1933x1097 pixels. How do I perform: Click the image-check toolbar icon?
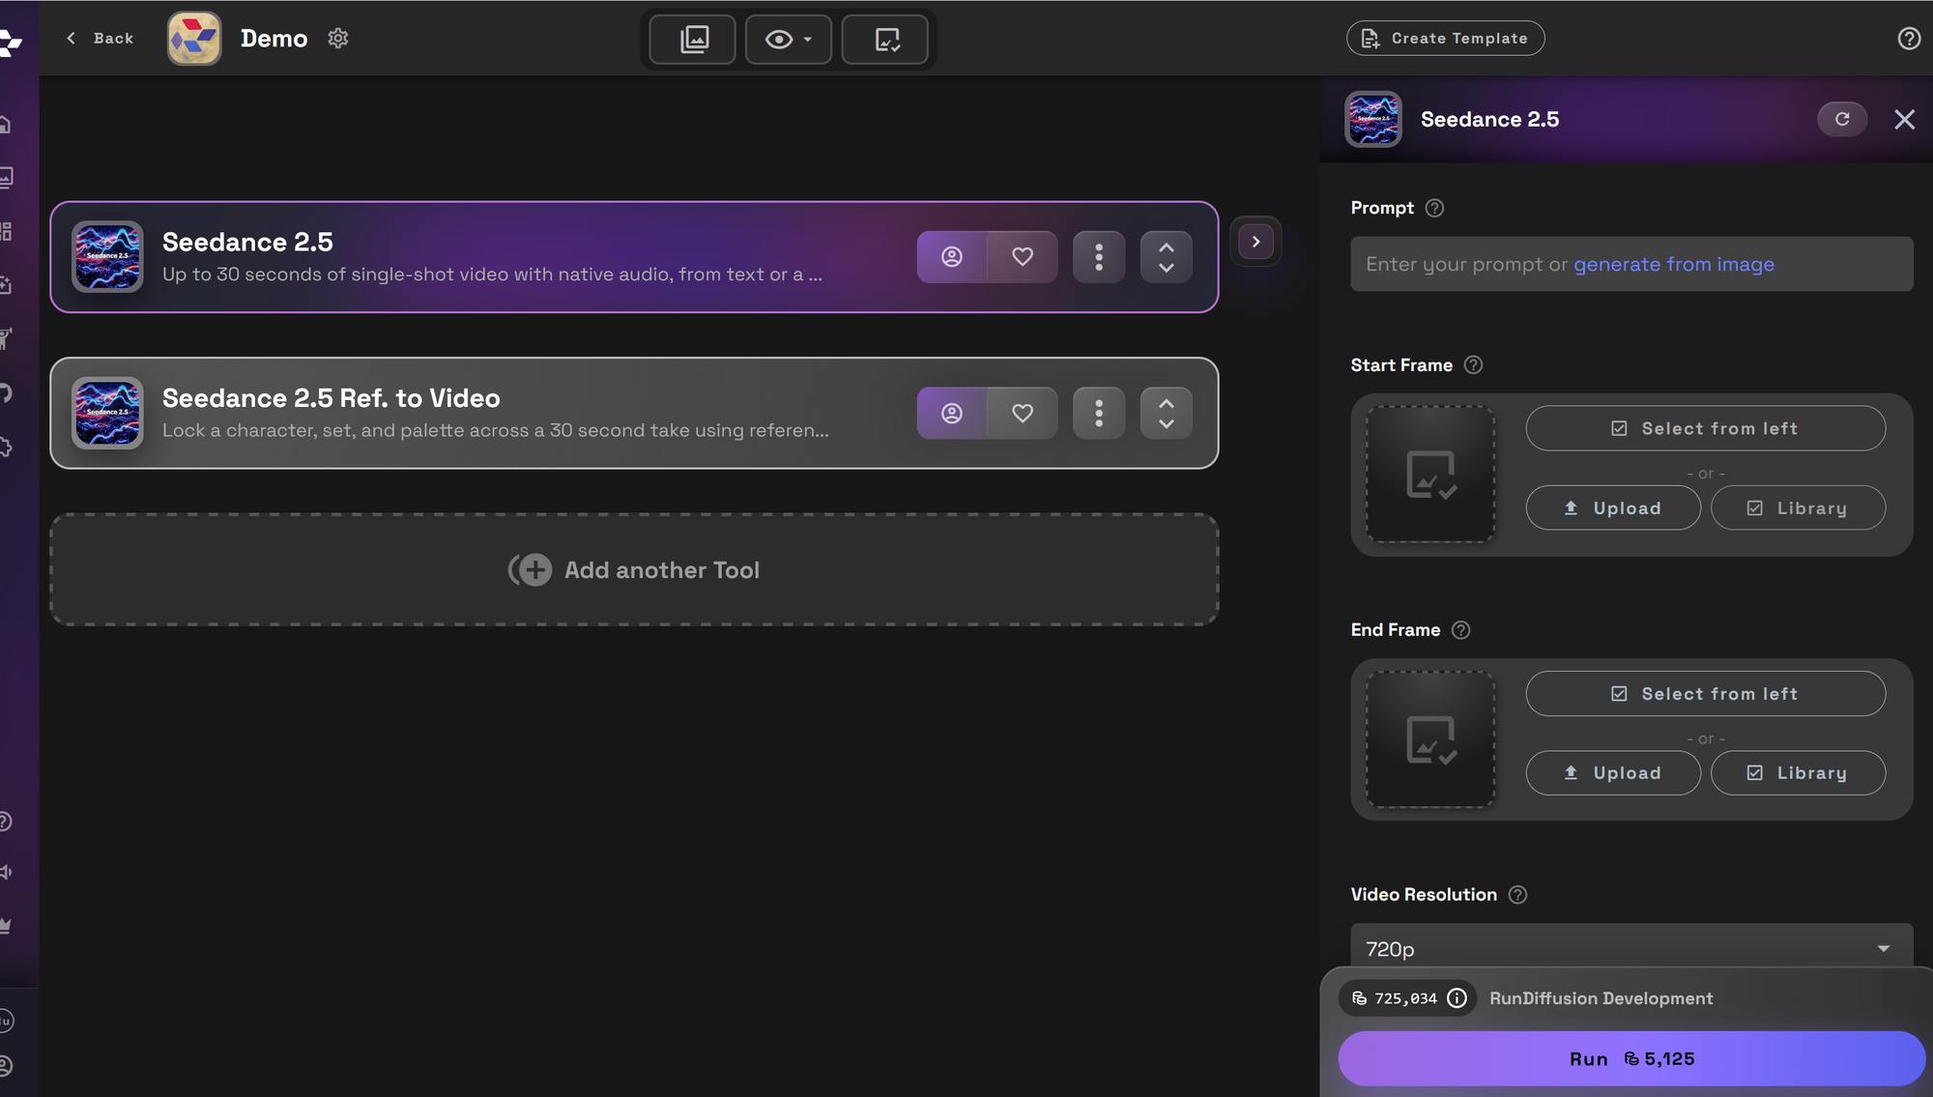885,40
